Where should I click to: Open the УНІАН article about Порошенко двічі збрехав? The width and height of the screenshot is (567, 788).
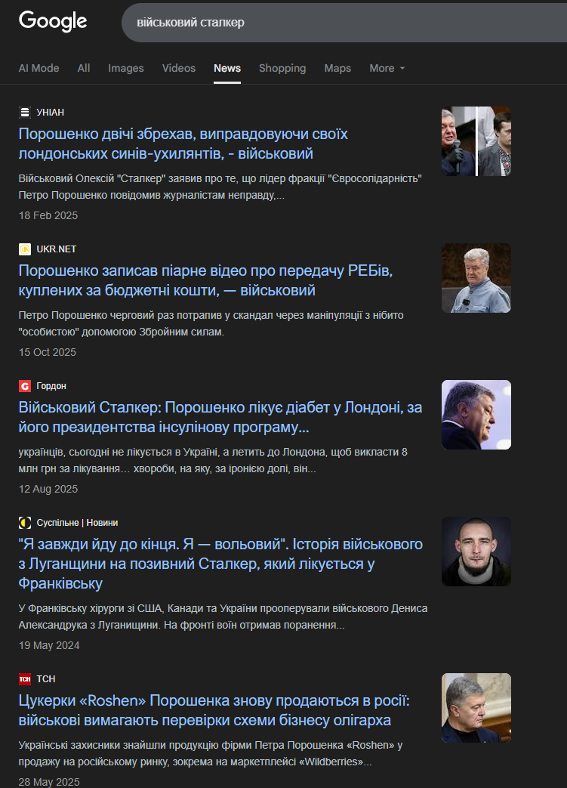click(183, 144)
